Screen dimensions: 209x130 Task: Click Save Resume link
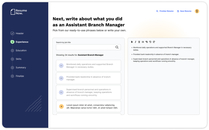click(184, 11)
